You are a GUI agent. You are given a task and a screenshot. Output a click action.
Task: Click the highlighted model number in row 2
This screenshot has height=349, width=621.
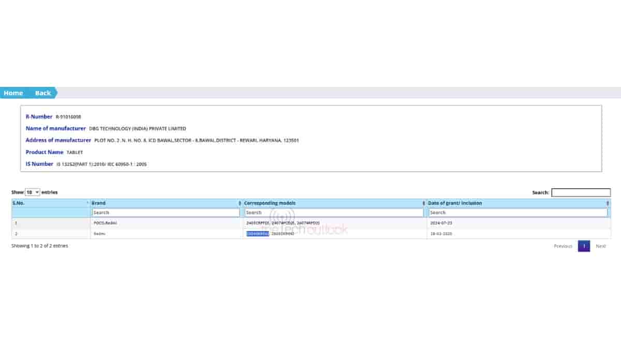(x=258, y=234)
